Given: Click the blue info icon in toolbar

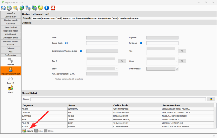Looking at the screenshot, I should click(x=46, y=8).
